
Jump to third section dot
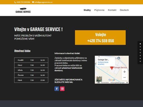[x=140, y=50]
